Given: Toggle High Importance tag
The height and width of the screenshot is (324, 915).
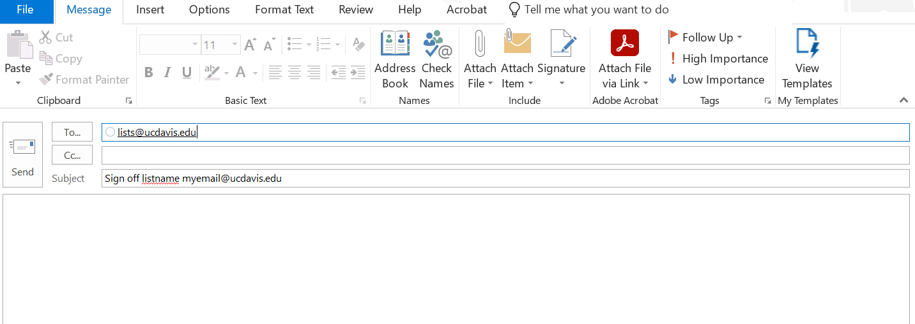Looking at the screenshot, I should (718, 59).
